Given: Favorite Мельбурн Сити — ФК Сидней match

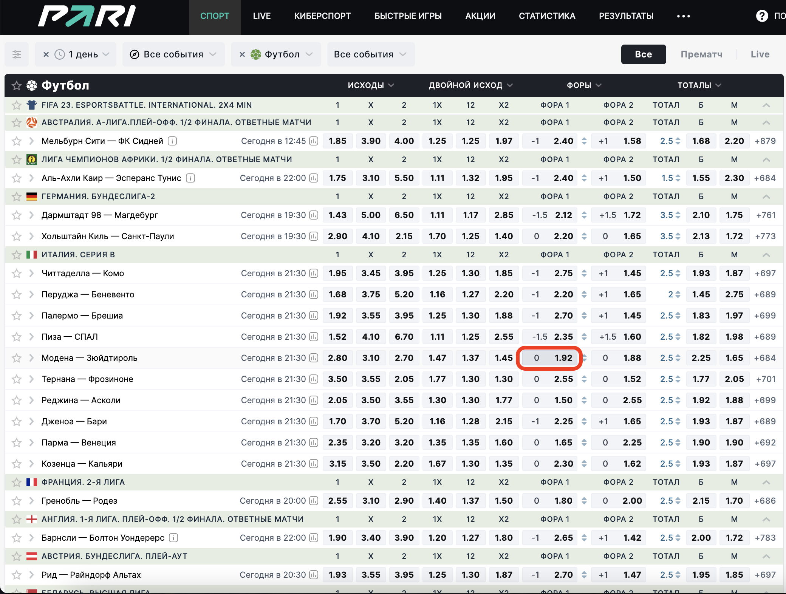Looking at the screenshot, I should [16, 141].
